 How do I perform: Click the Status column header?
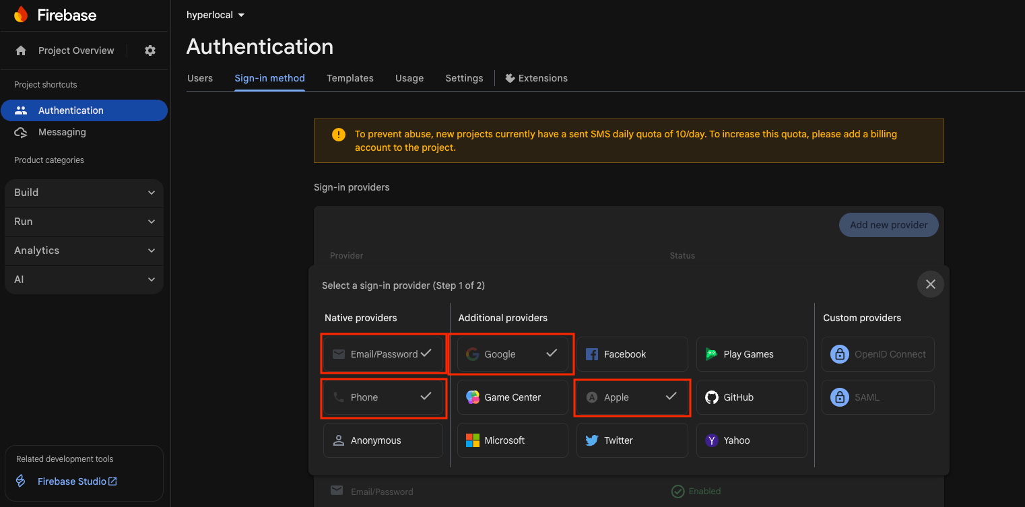click(x=682, y=256)
